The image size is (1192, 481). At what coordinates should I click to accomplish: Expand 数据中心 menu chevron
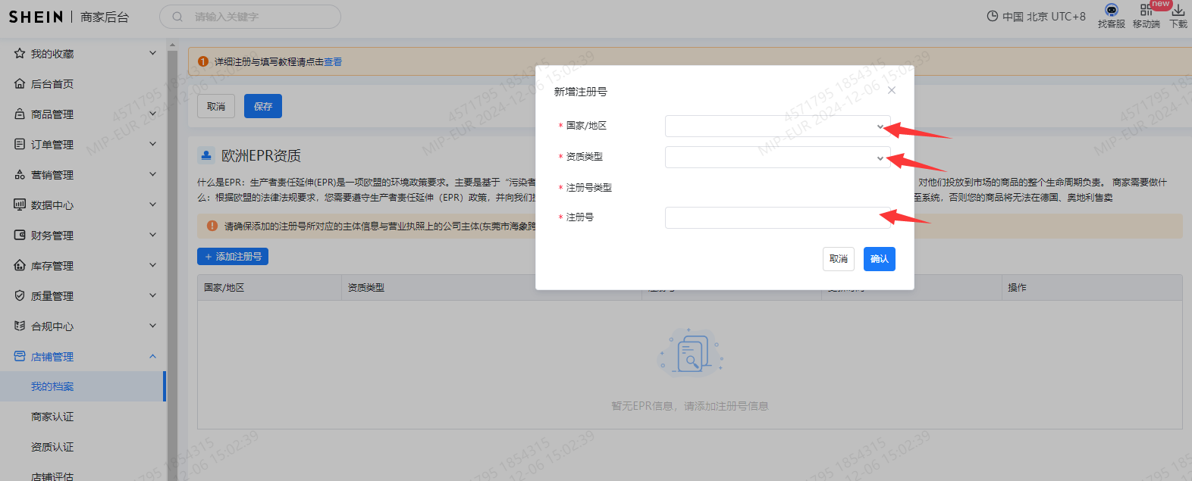click(x=152, y=205)
